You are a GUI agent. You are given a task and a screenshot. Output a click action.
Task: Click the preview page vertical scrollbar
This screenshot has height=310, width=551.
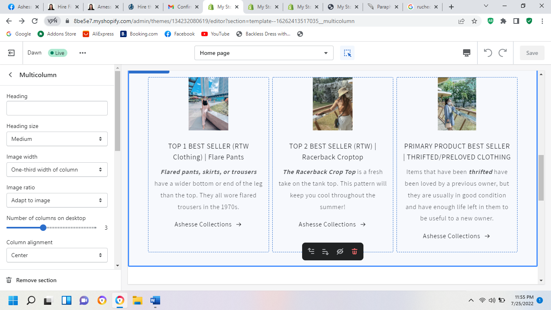tap(541, 178)
